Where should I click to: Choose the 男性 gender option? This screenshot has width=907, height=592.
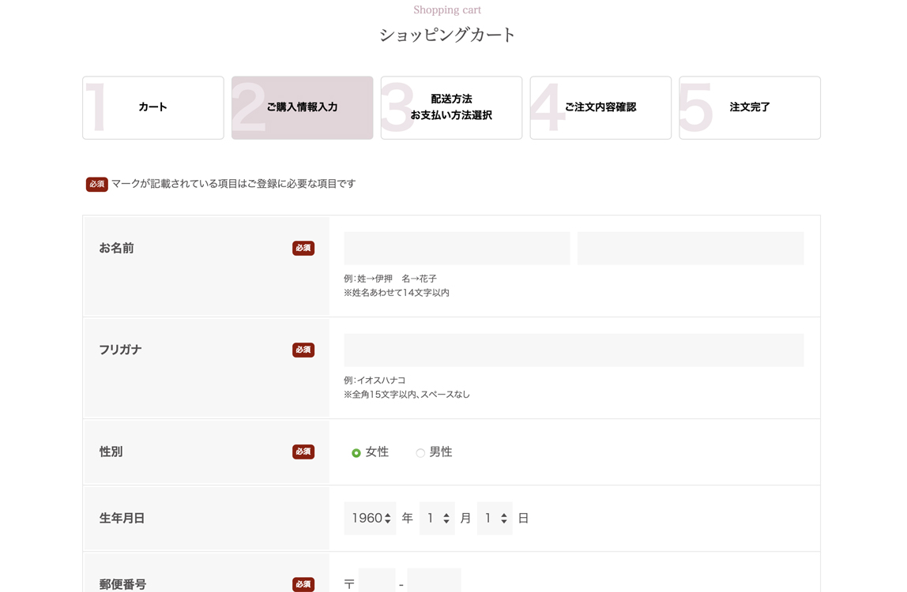(x=420, y=452)
